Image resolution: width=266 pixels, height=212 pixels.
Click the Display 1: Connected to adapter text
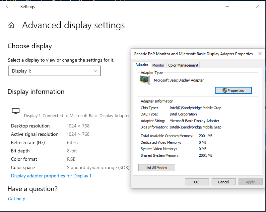pos(77,115)
